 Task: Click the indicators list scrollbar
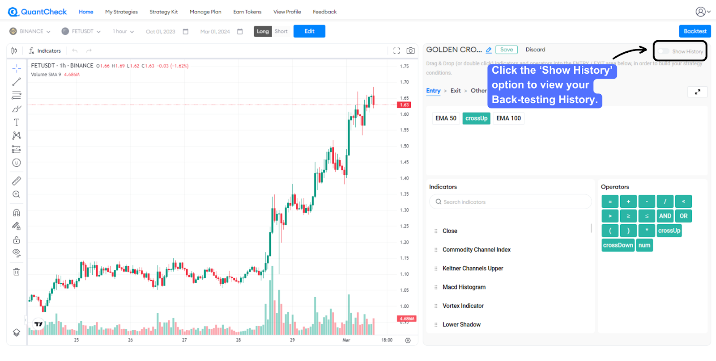[591, 228]
